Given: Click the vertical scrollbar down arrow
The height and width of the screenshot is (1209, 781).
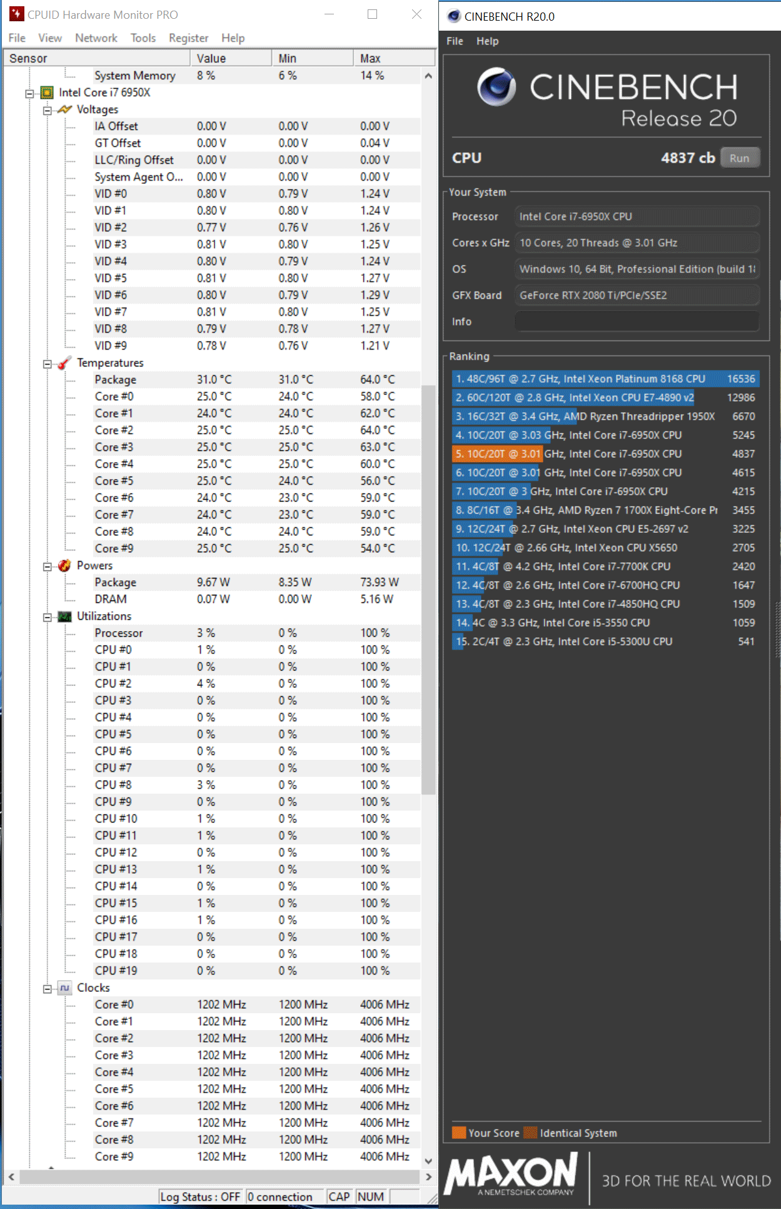Looking at the screenshot, I should click(x=428, y=1161).
